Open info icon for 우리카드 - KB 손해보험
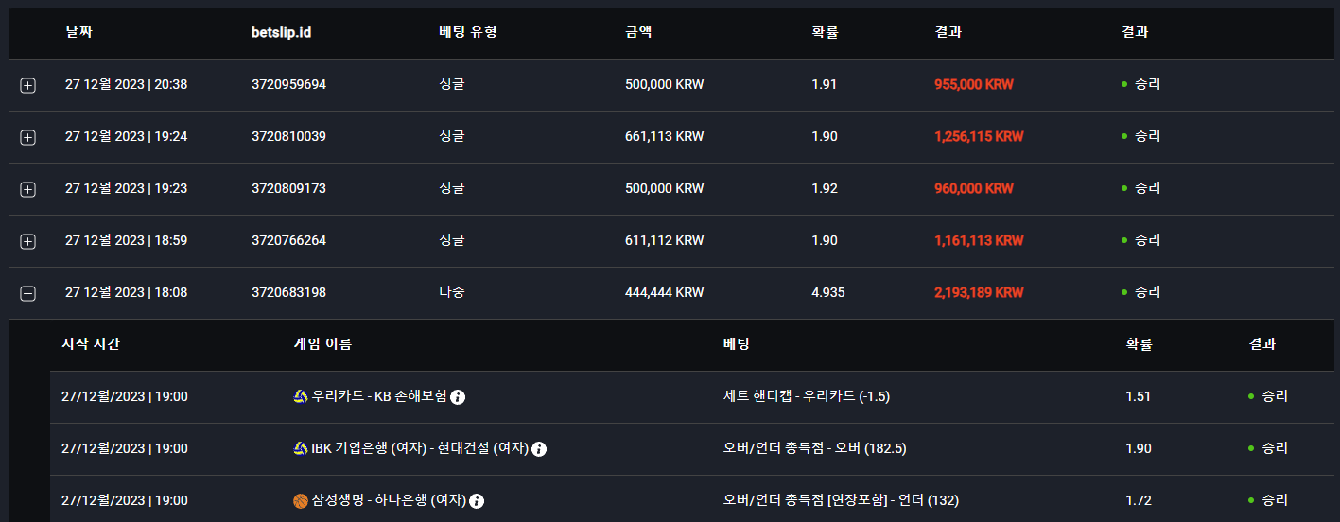The height and width of the screenshot is (522, 1340). click(458, 397)
